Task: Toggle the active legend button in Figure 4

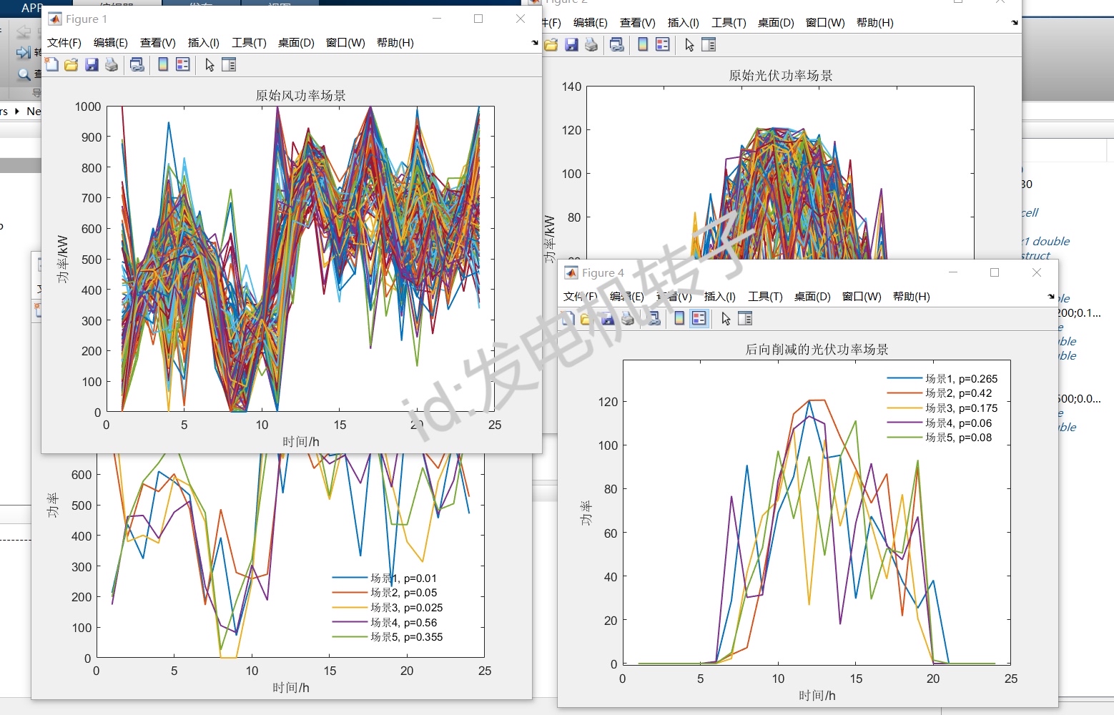Action: (699, 319)
